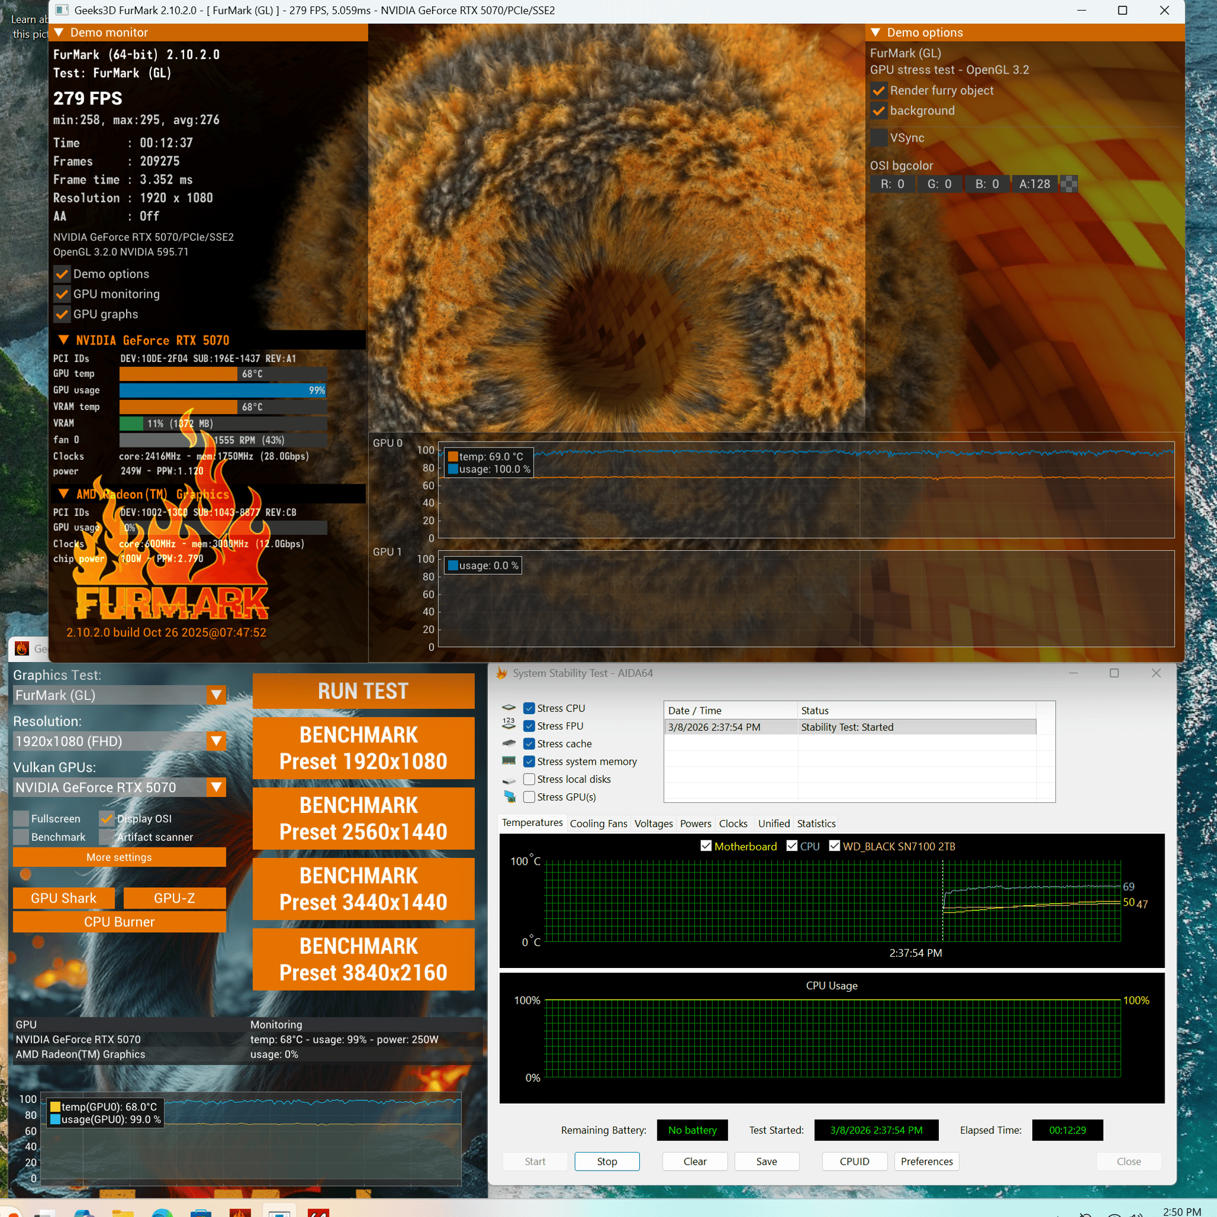Uncheck the background option in Demo options
Screen dimensions: 1217x1217
[x=879, y=111]
